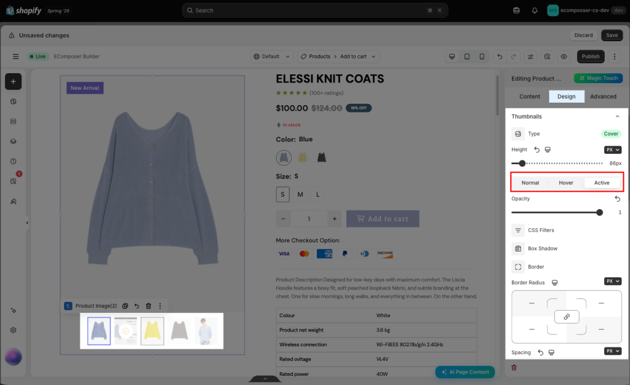Image resolution: width=630 pixels, height=385 pixels.
Task: Click the Publish button
Action: point(590,57)
